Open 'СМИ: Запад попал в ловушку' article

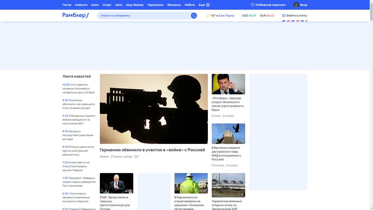(115, 203)
